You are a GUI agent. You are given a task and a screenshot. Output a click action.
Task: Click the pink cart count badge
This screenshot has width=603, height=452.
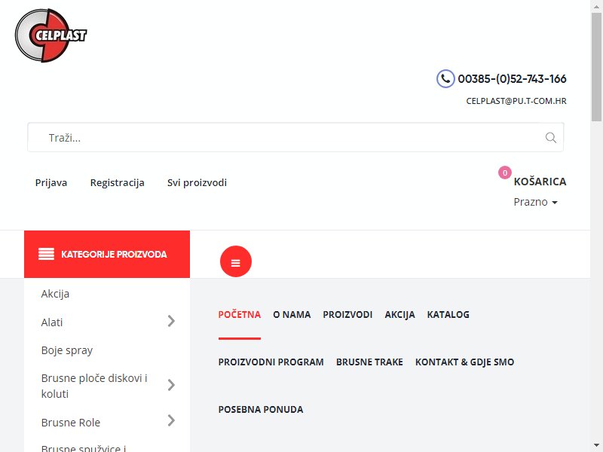(x=504, y=173)
